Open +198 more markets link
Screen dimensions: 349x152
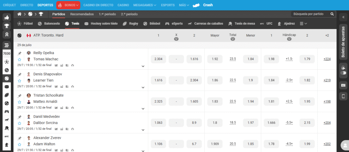click(x=327, y=102)
